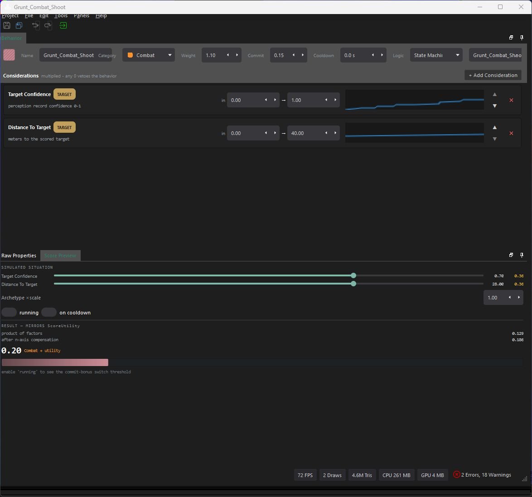Open the Panels menu

coord(82,15)
